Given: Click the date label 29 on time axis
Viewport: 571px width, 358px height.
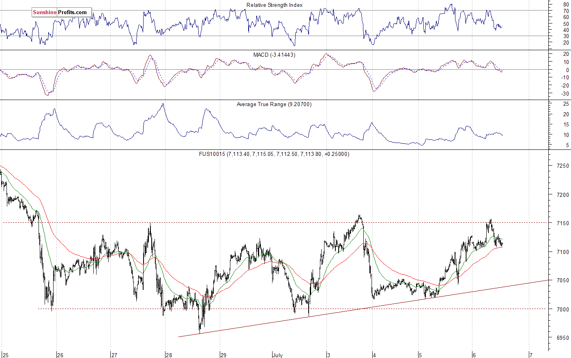Looking at the screenshot, I should [x=223, y=355].
